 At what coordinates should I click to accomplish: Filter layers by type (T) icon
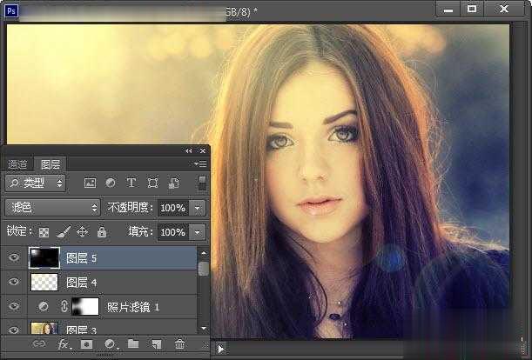pyautogui.click(x=131, y=183)
